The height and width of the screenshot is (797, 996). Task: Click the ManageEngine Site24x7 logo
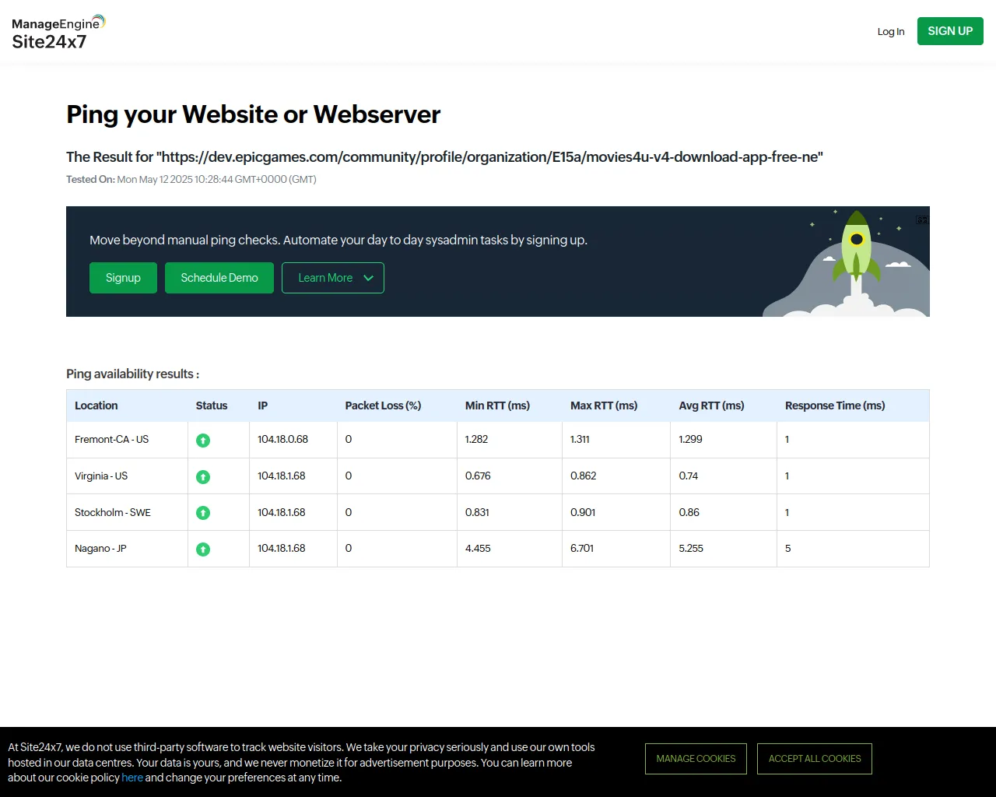(58, 33)
